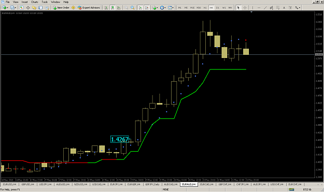Open the Profiles toolbar icon

pyautogui.click(x=12, y=8)
